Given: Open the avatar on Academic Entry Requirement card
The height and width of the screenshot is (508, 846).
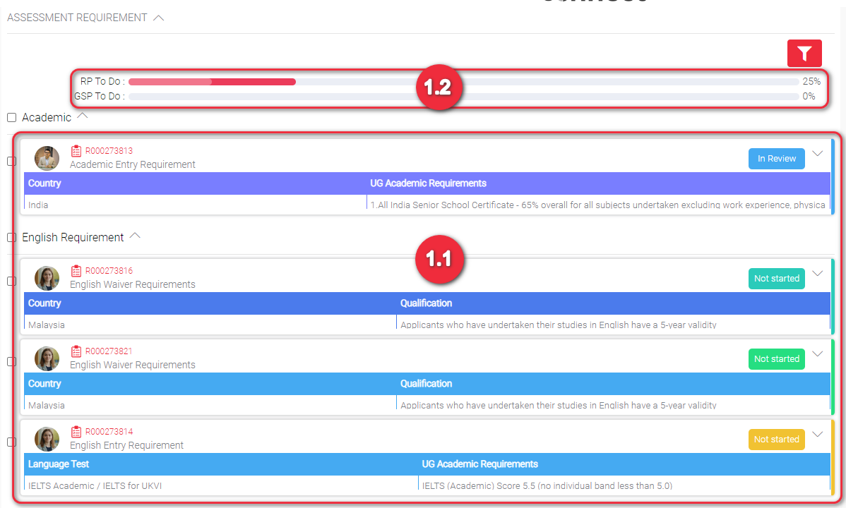Looking at the screenshot, I should click(x=47, y=158).
